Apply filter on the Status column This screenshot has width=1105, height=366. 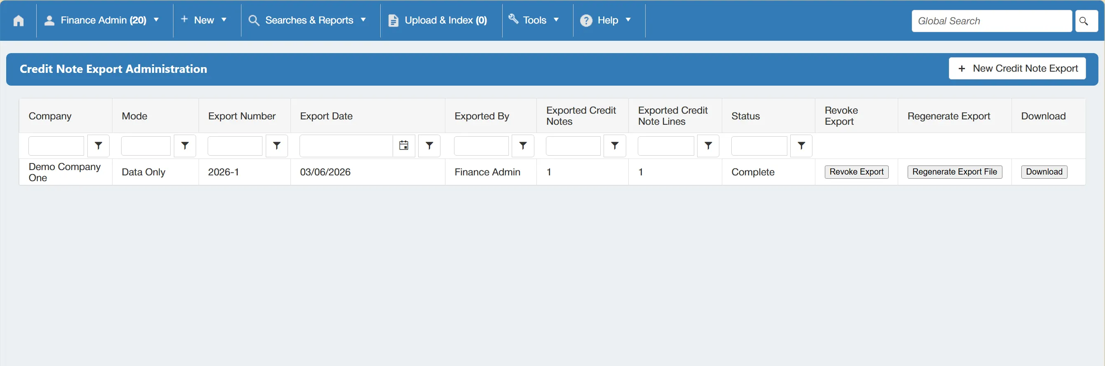point(801,146)
